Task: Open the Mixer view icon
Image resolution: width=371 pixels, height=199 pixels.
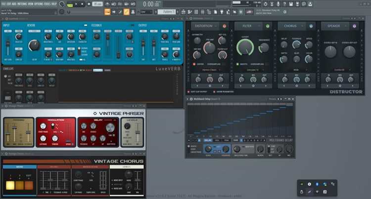Action: 202,12
